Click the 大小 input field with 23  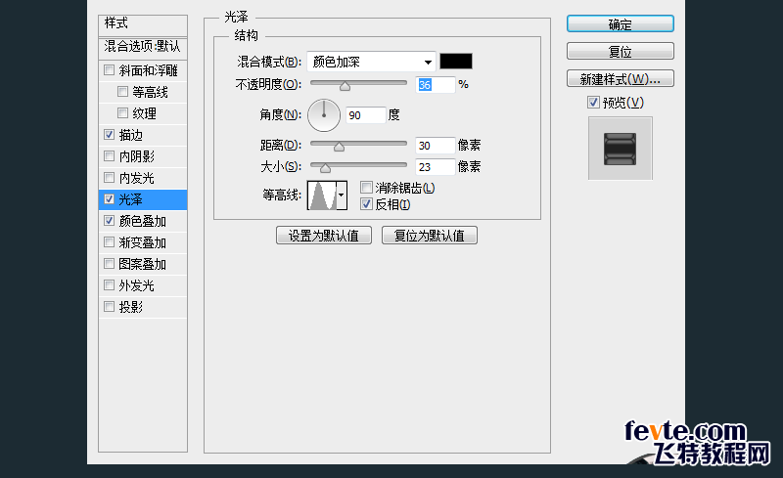click(435, 166)
